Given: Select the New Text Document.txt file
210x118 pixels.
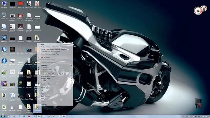Looking at the screenshot, I should [x=29, y=17].
